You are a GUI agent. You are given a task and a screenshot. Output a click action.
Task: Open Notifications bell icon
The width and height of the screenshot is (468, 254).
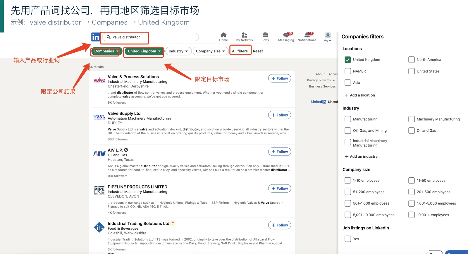click(x=307, y=35)
